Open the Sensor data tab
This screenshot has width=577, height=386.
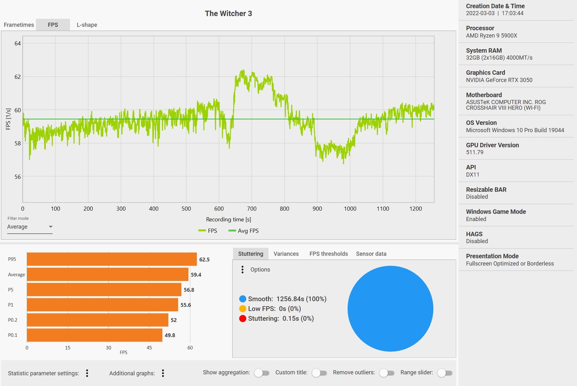click(x=371, y=254)
